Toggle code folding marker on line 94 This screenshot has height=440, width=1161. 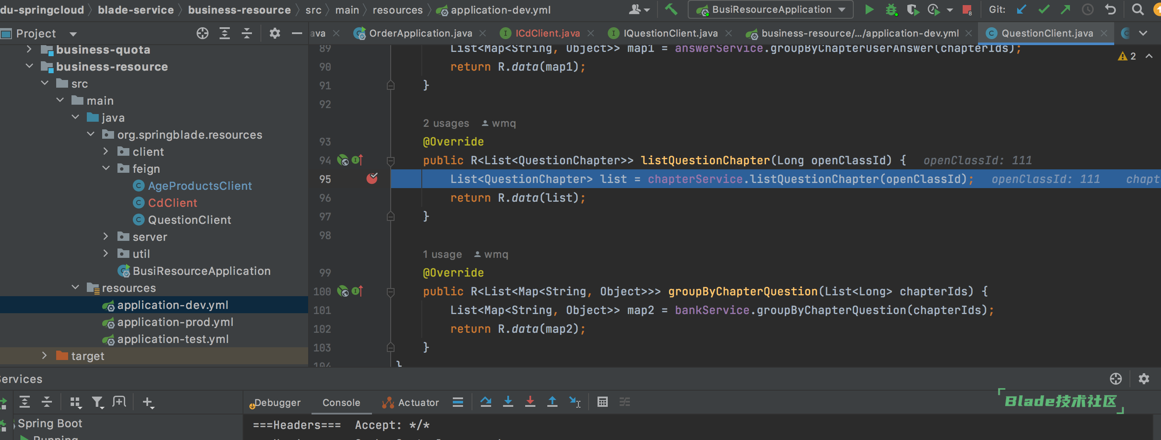pos(391,160)
